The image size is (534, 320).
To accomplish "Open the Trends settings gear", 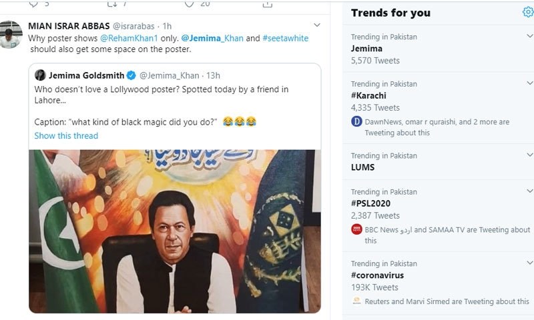I will 528,12.
